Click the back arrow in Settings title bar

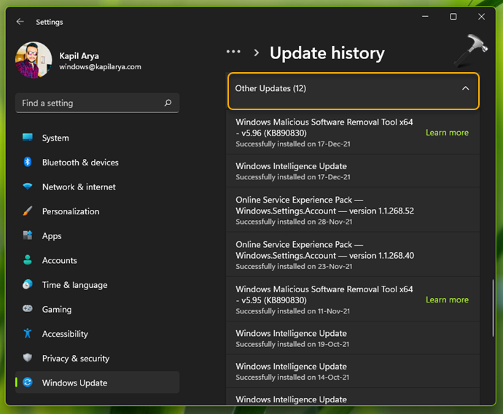pos(20,22)
